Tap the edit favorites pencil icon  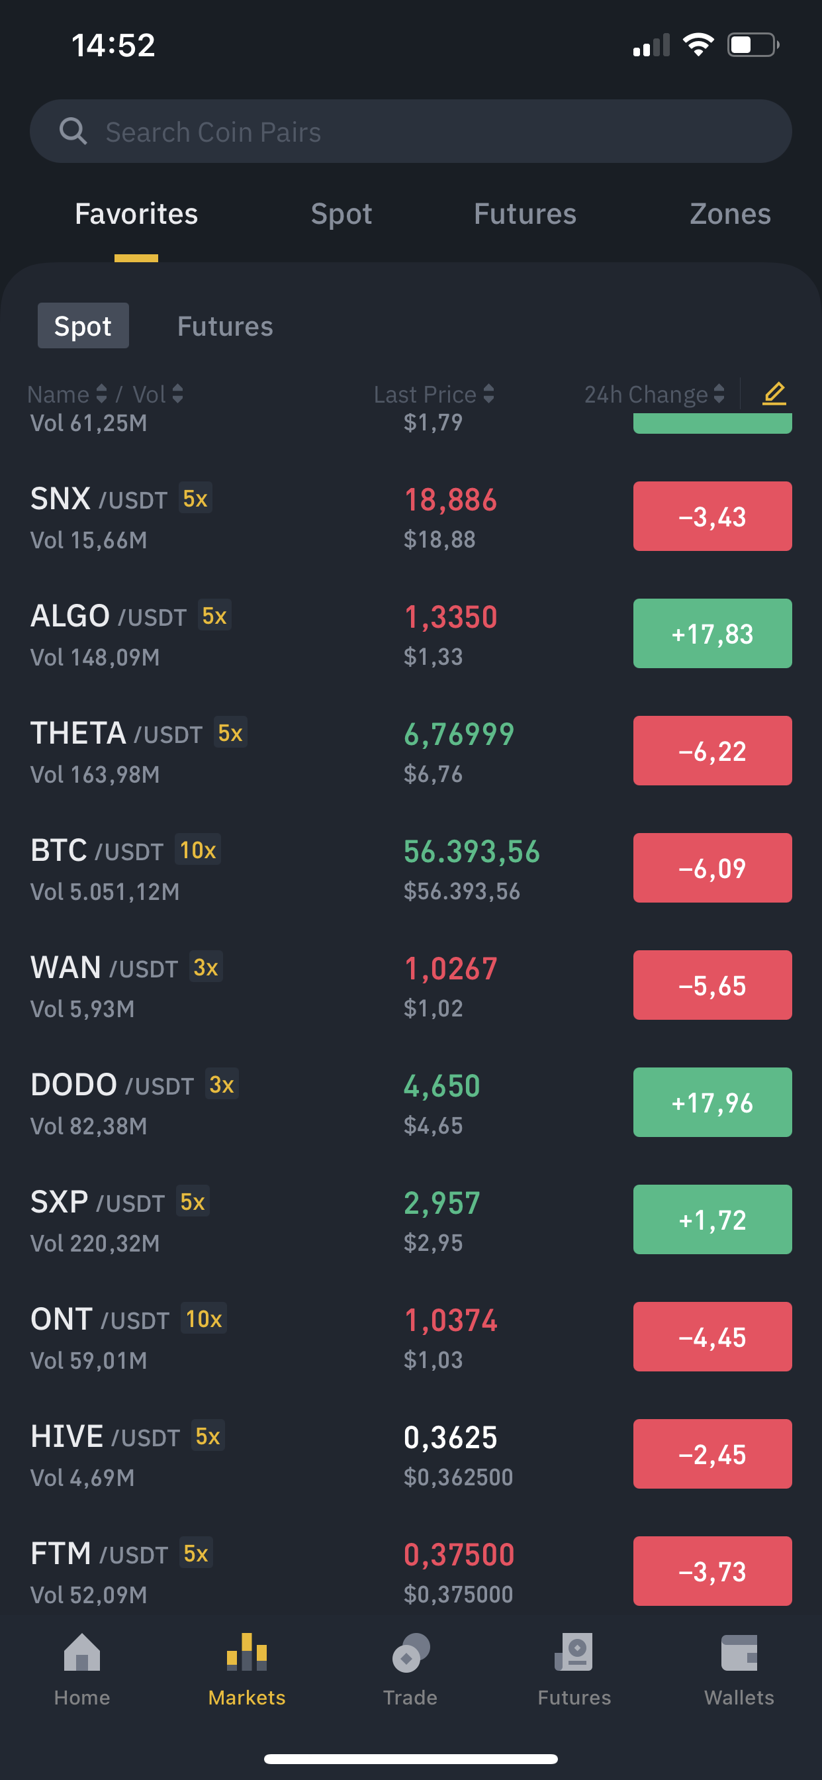774,394
